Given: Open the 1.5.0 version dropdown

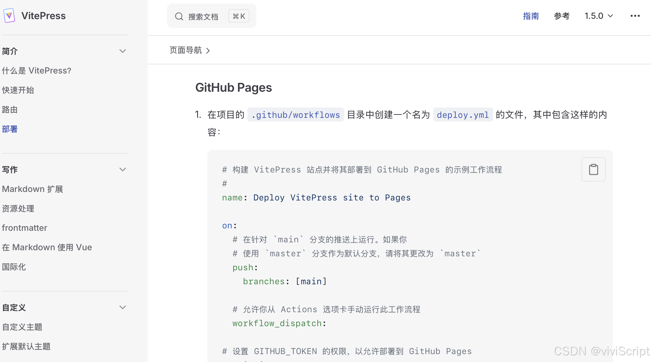Looking at the screenshot, I should [599, 16].
